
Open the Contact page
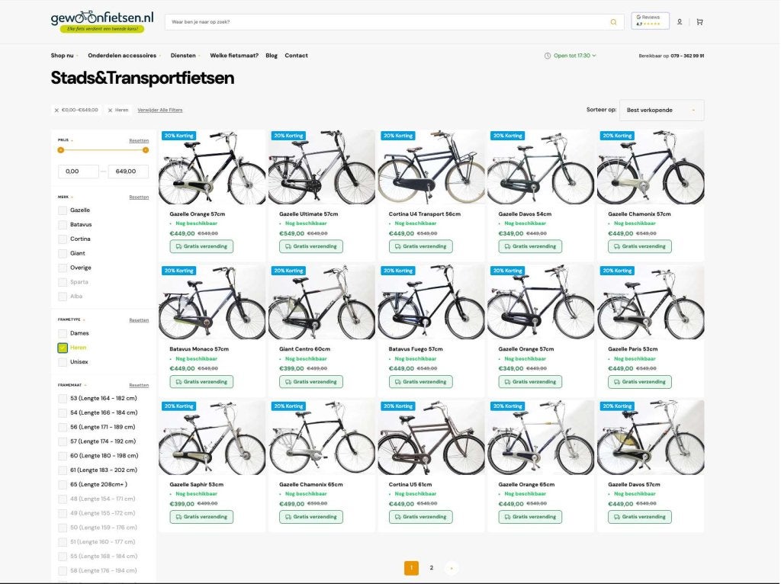pyautogui.click(x=297, y=56)
